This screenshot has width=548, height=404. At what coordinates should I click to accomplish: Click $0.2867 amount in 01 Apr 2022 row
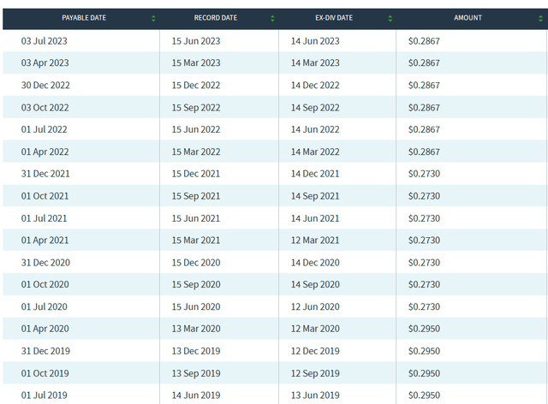[x=424, y=151]
